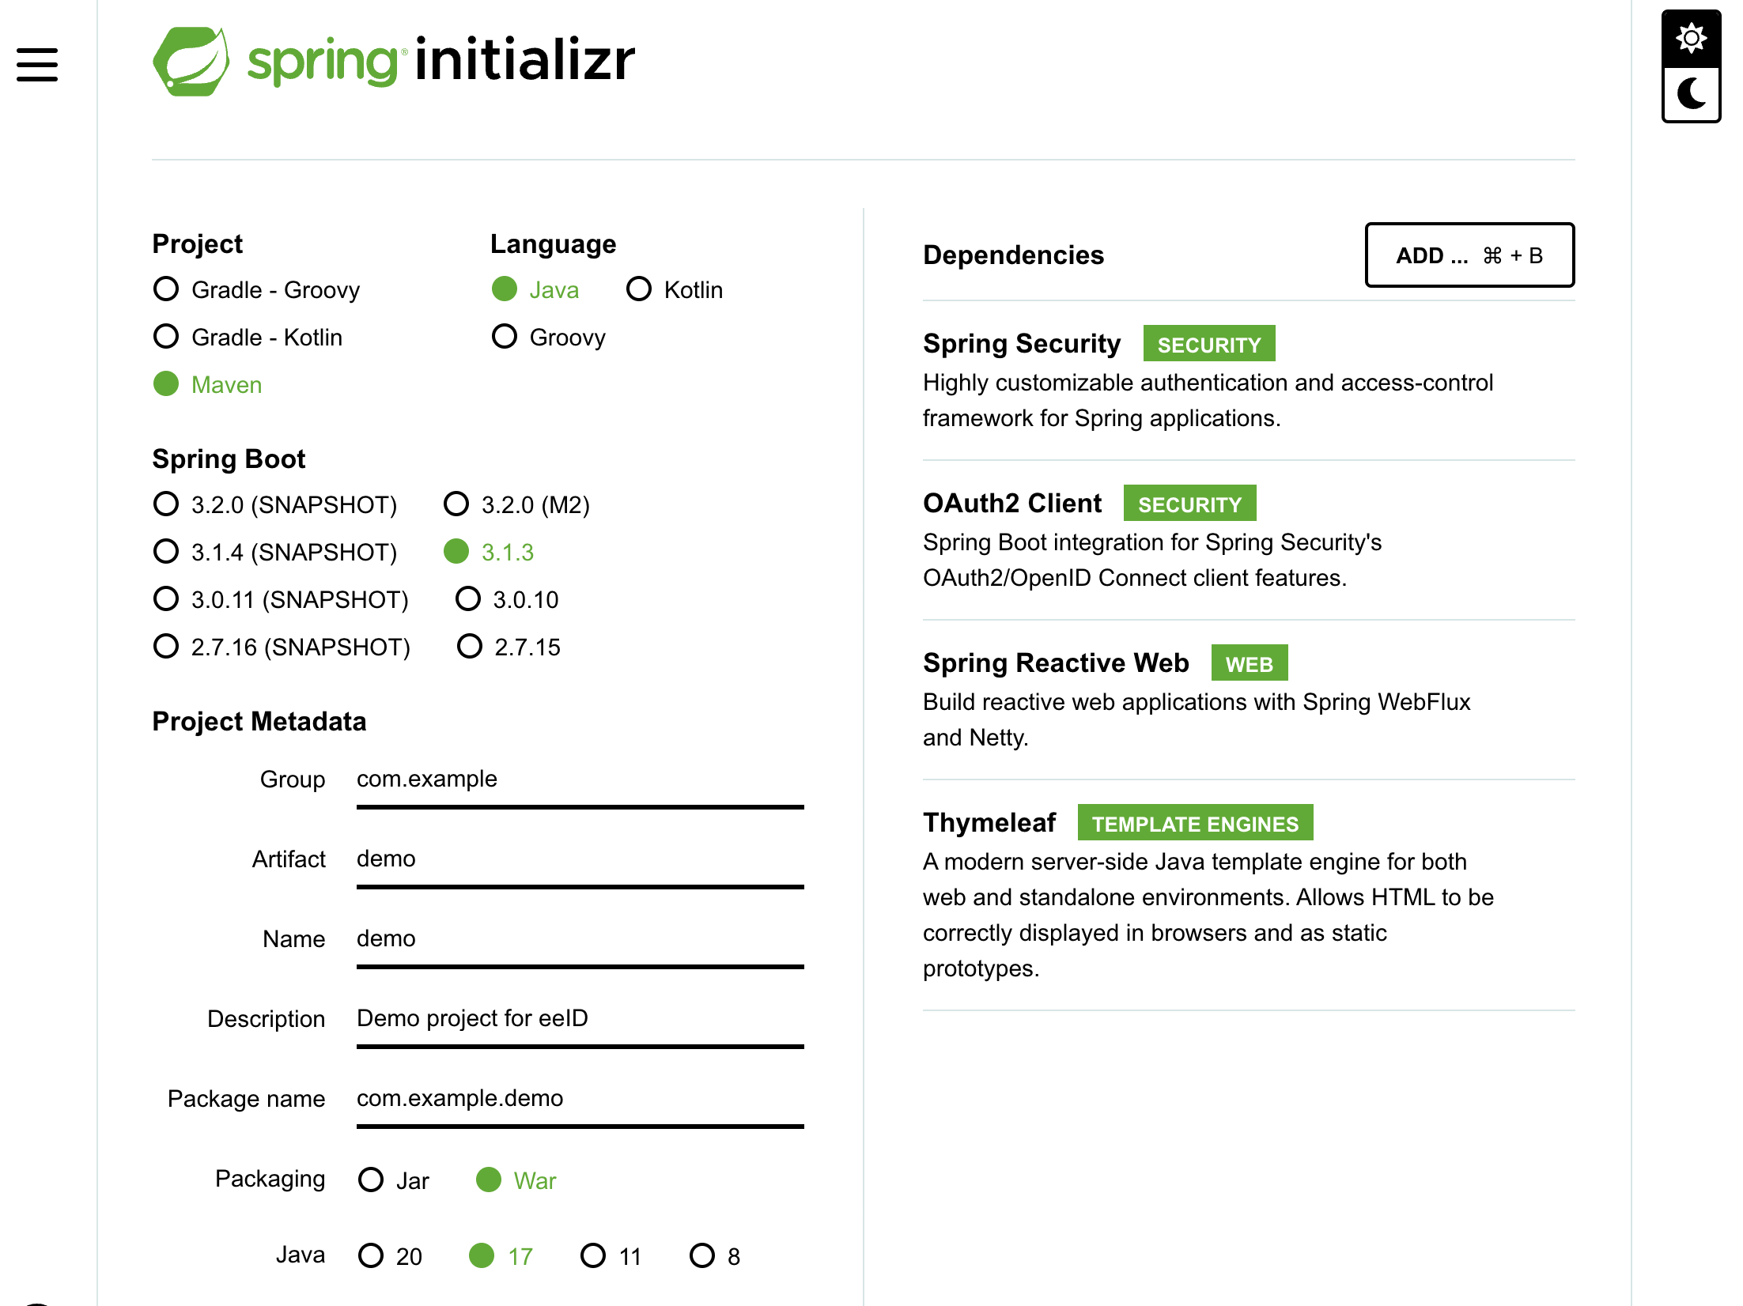
Task: Click the TEMPLATE ENGINES tag
Action: coord(1195,823)
